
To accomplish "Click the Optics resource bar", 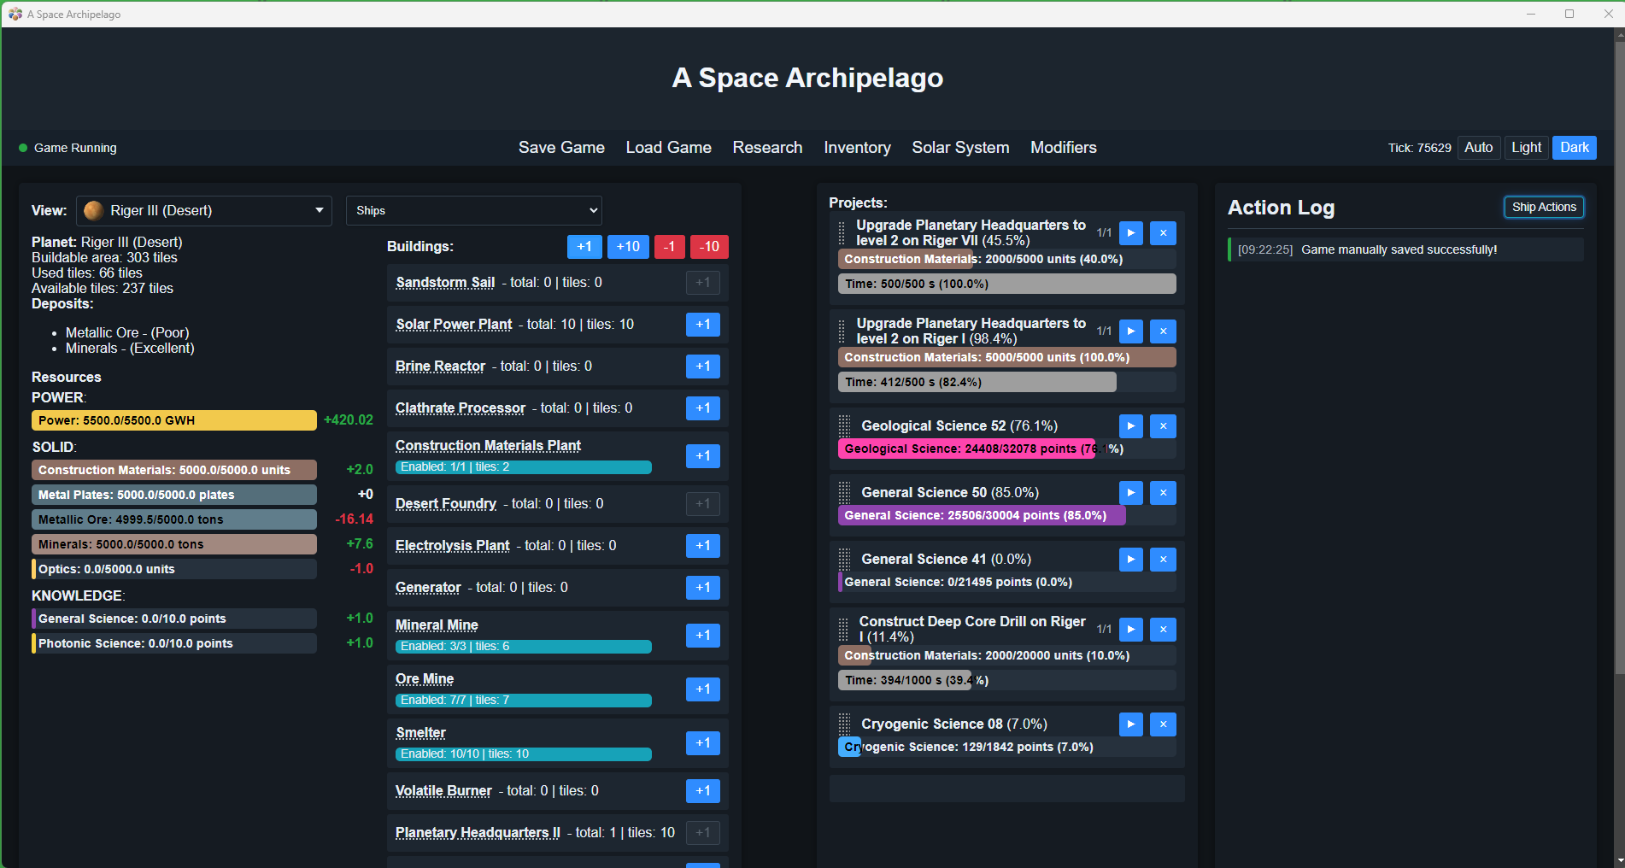I will click(174, 569).
